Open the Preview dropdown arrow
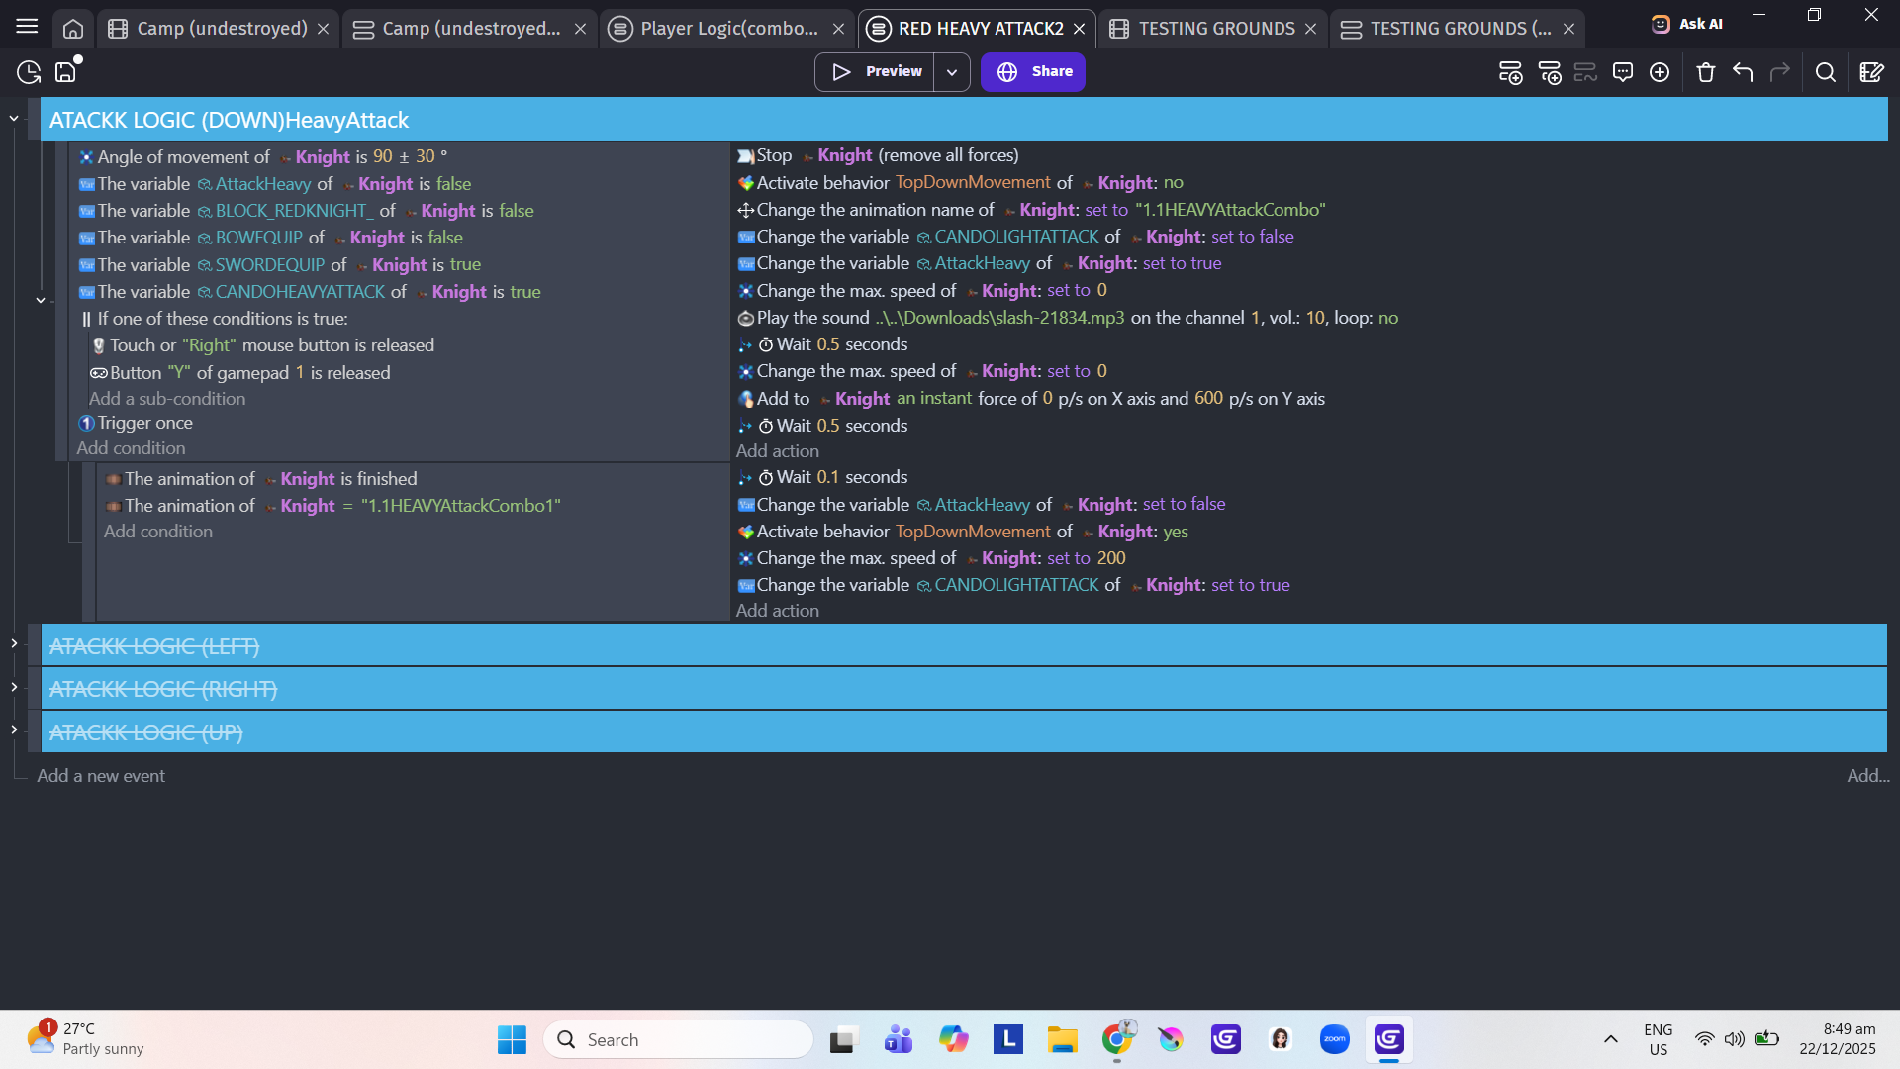The image size is (1900, 1069). (x=951, y=72)
